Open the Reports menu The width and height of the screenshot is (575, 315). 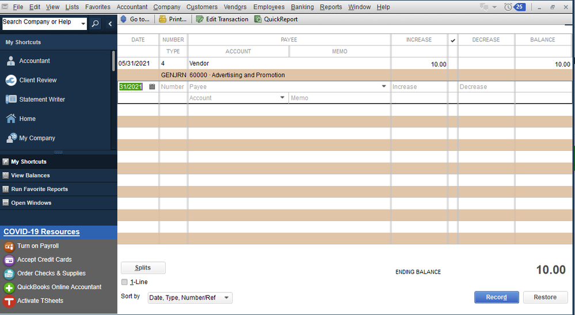tap(331, 7)
